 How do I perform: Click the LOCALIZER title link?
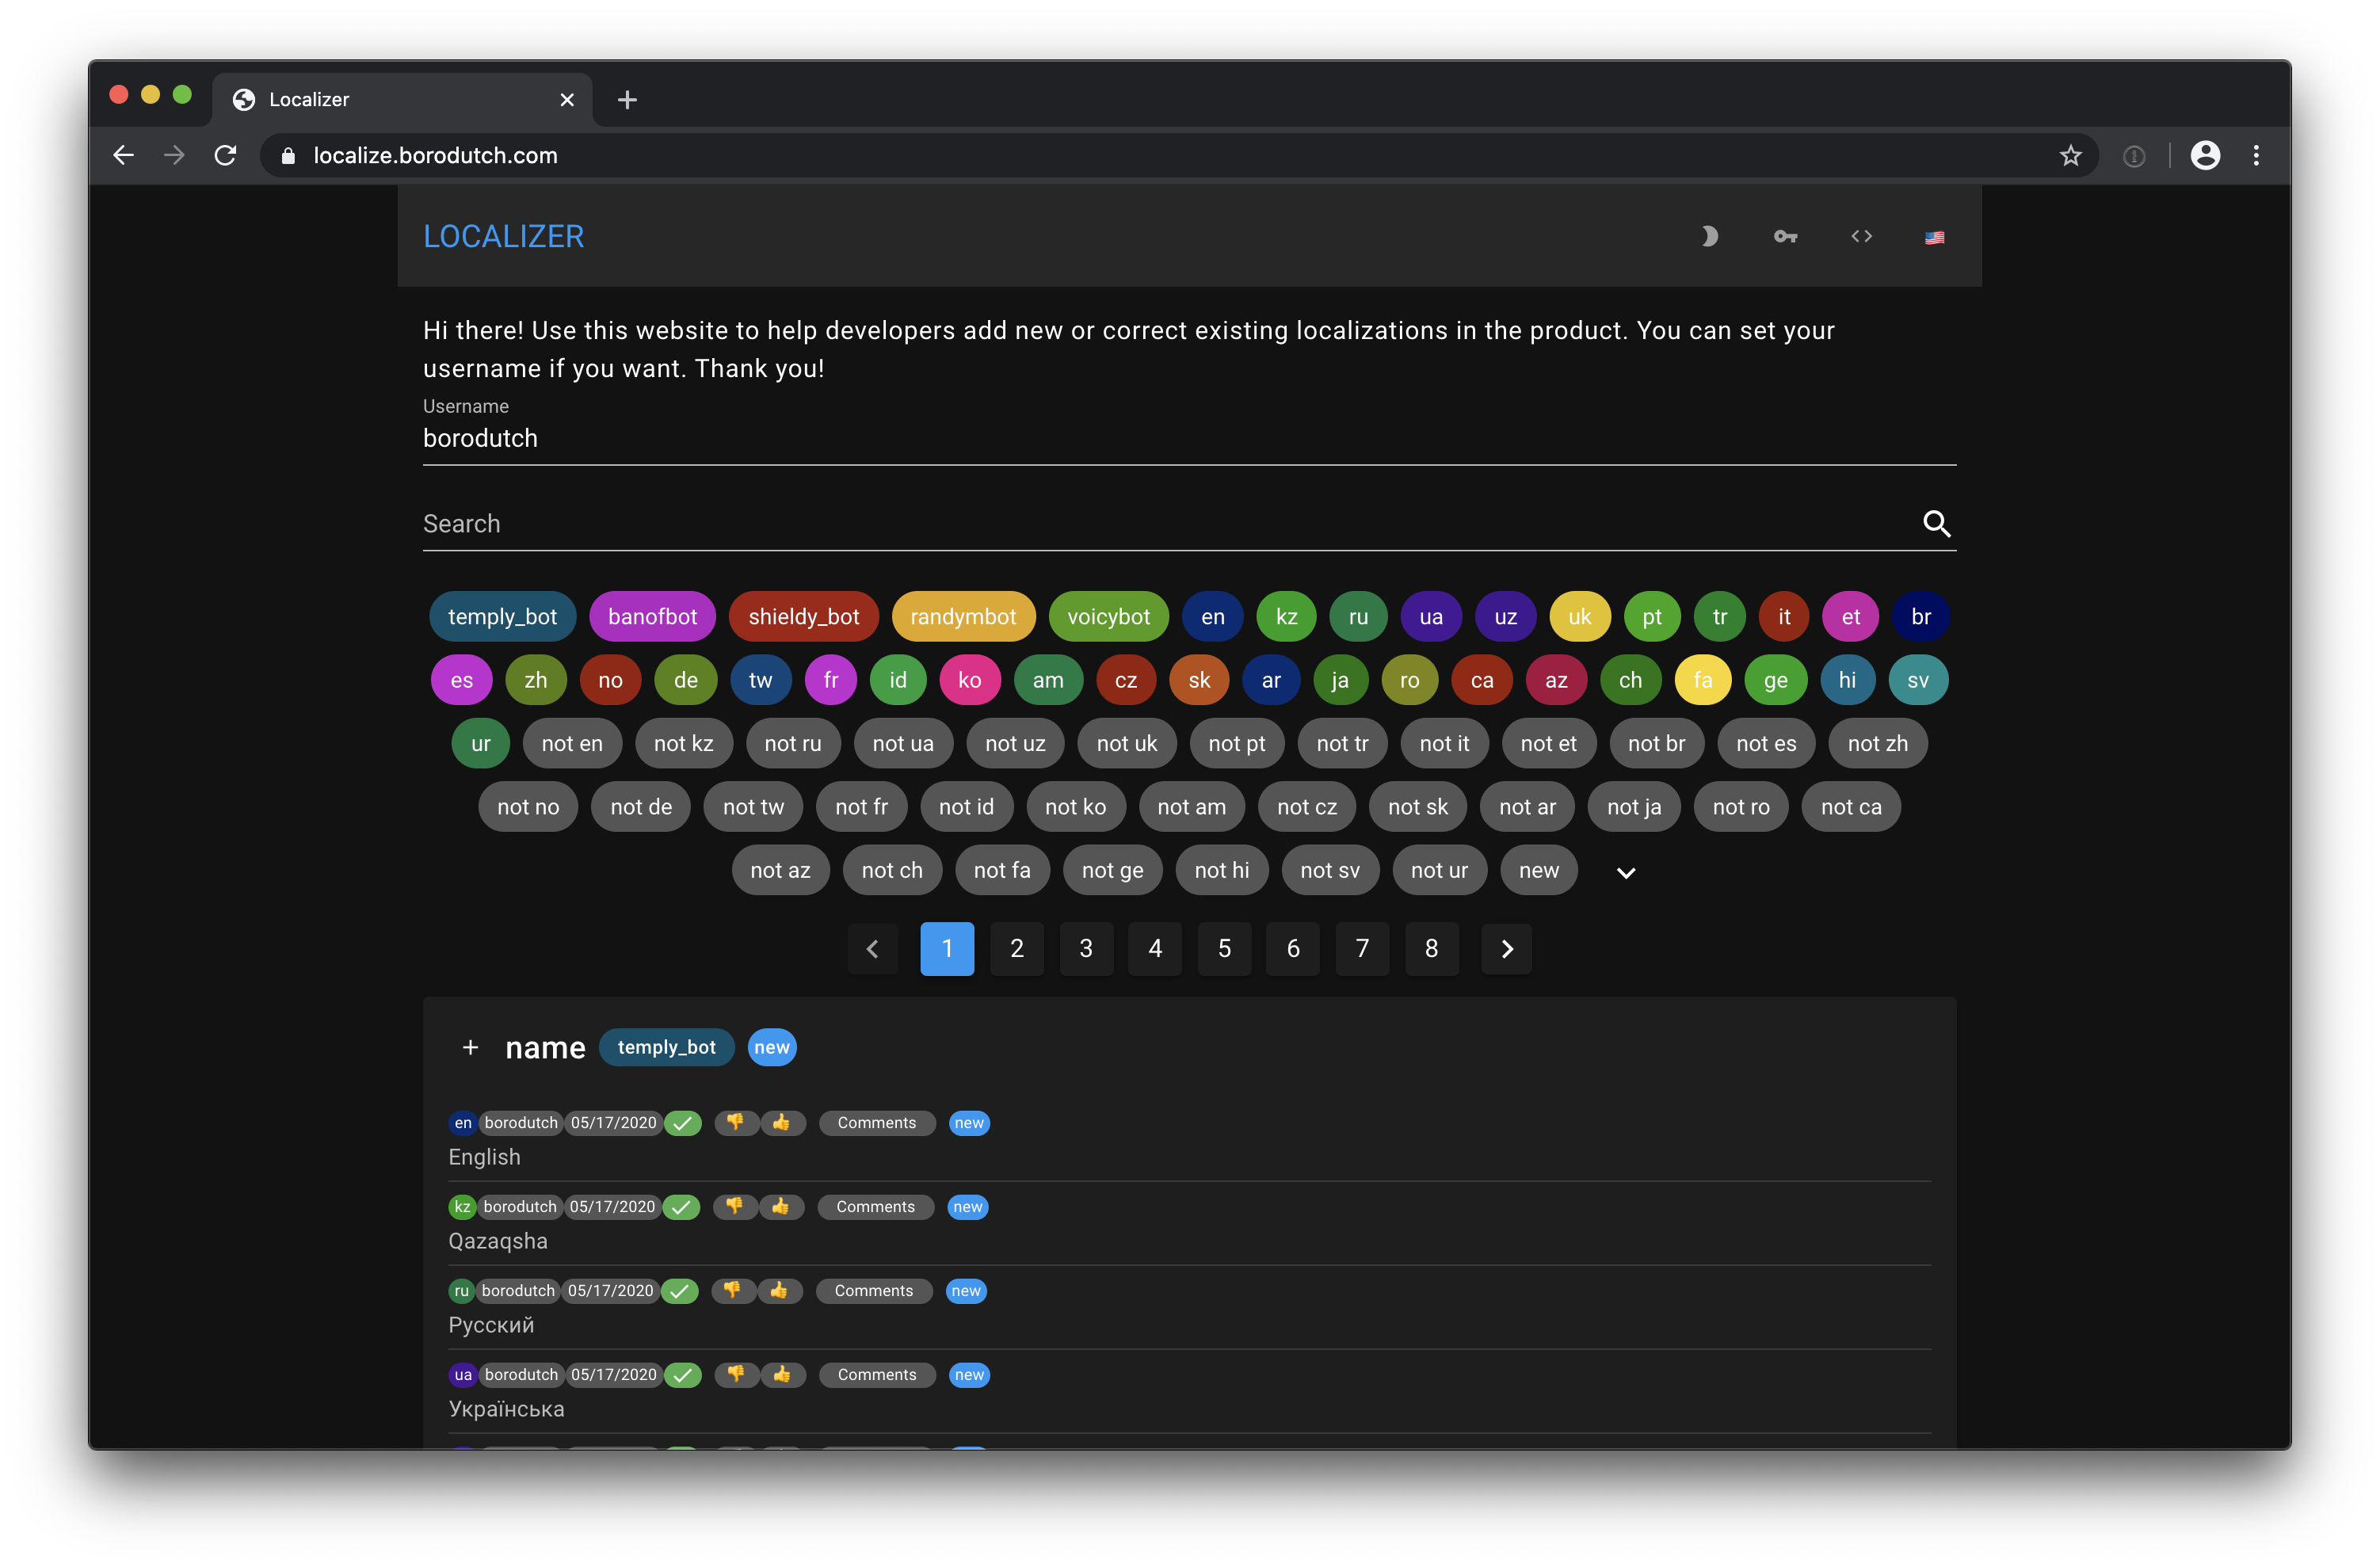tap(503, 237)
